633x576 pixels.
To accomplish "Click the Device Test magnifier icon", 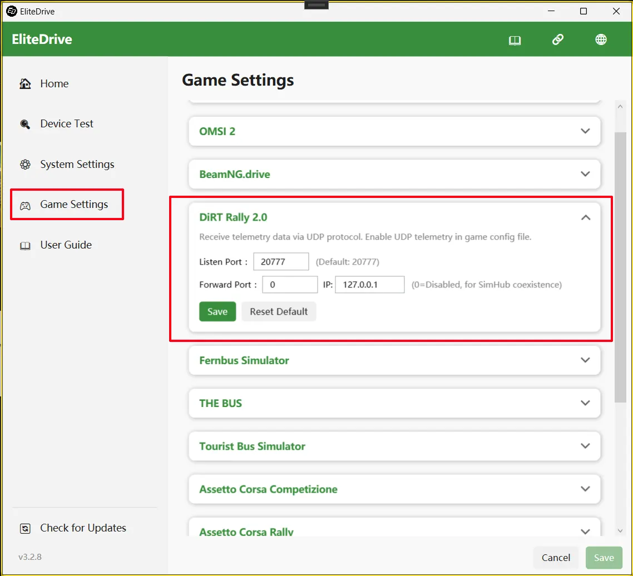I will point(25,124).
